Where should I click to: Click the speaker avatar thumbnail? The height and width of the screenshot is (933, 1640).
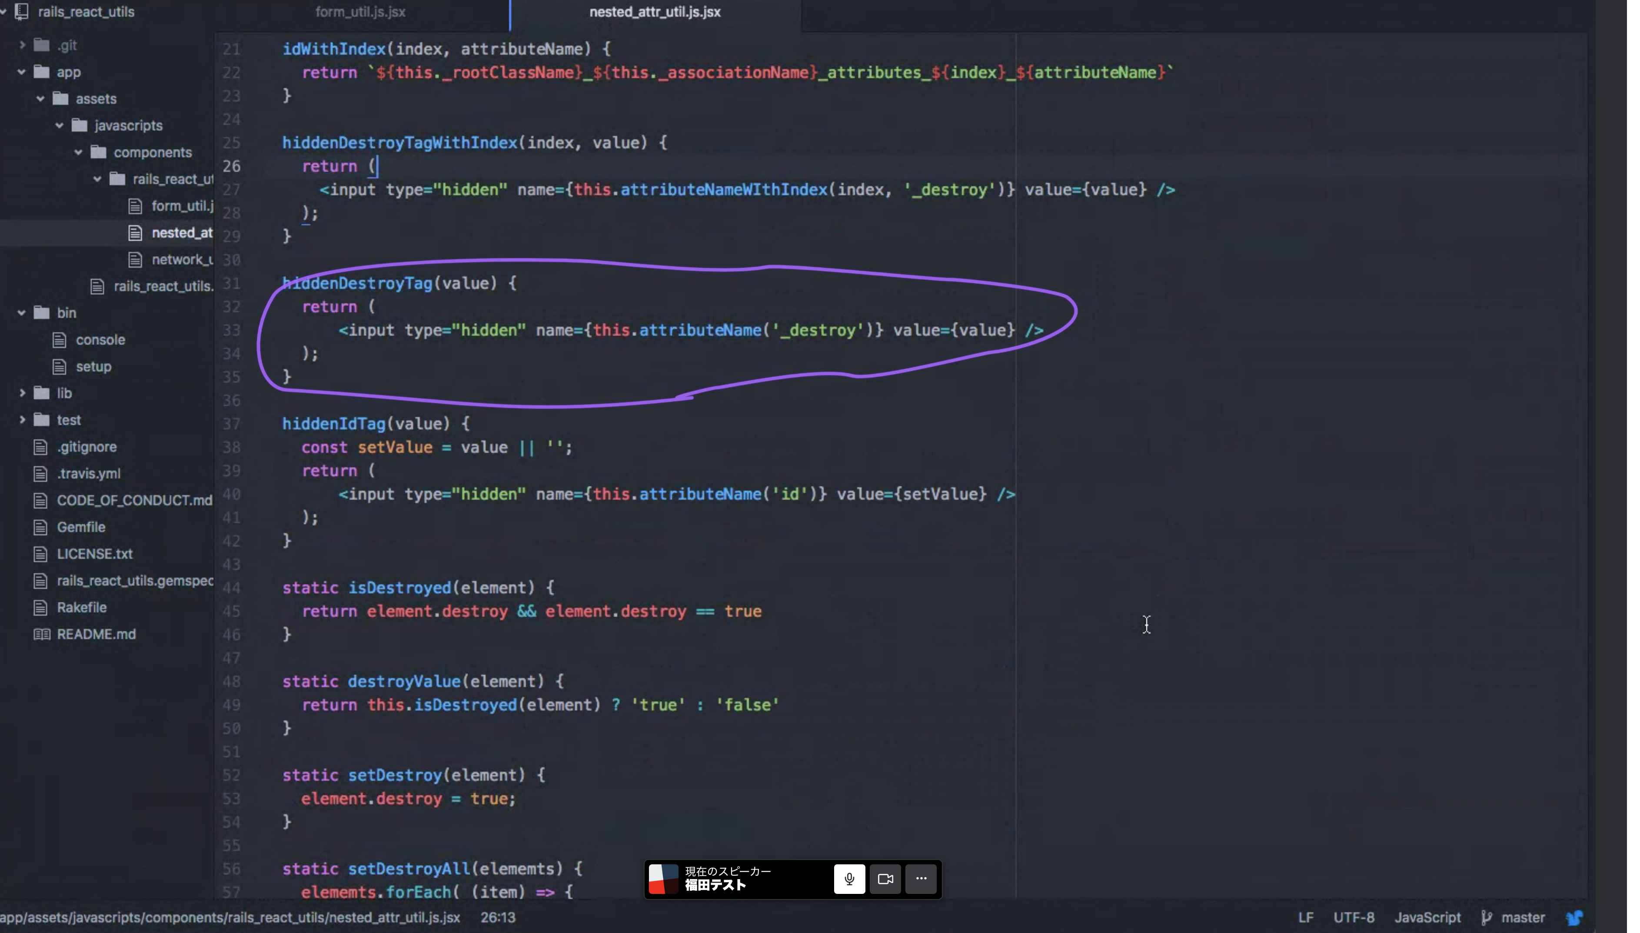(x=663, y=879)
